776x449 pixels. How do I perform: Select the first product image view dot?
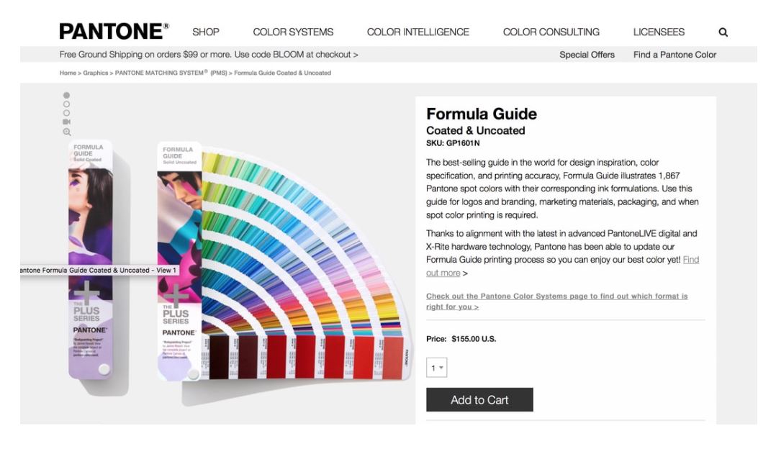point(67,95)
